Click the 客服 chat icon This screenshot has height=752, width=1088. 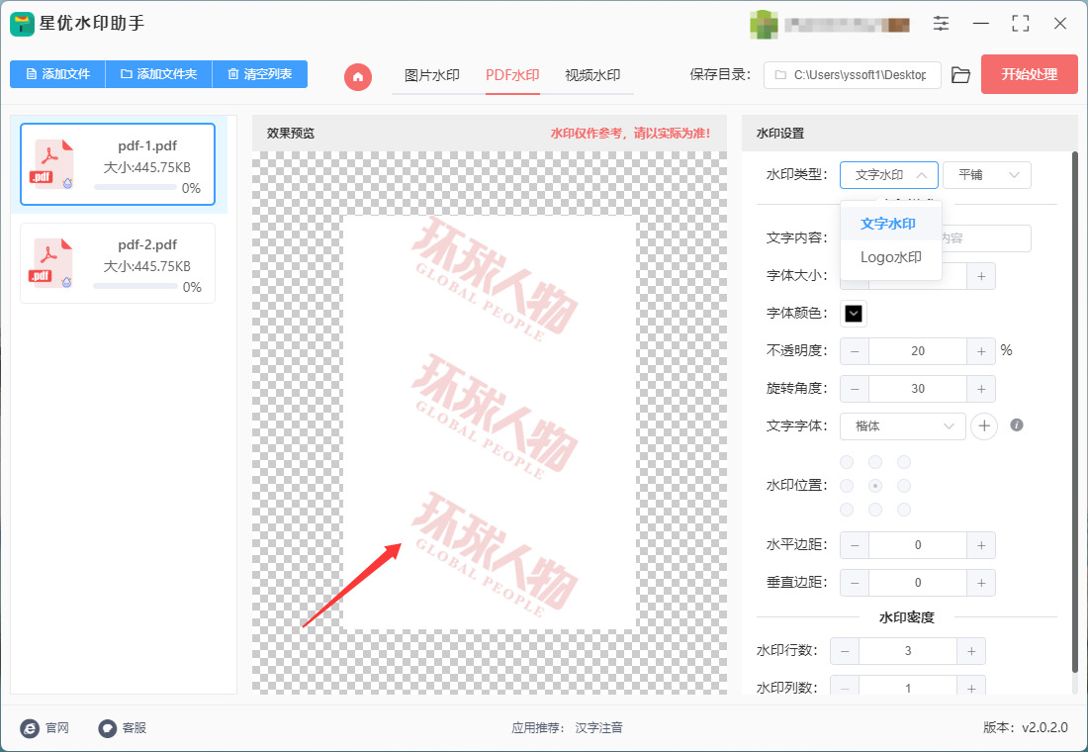click(x=107, y=727)
